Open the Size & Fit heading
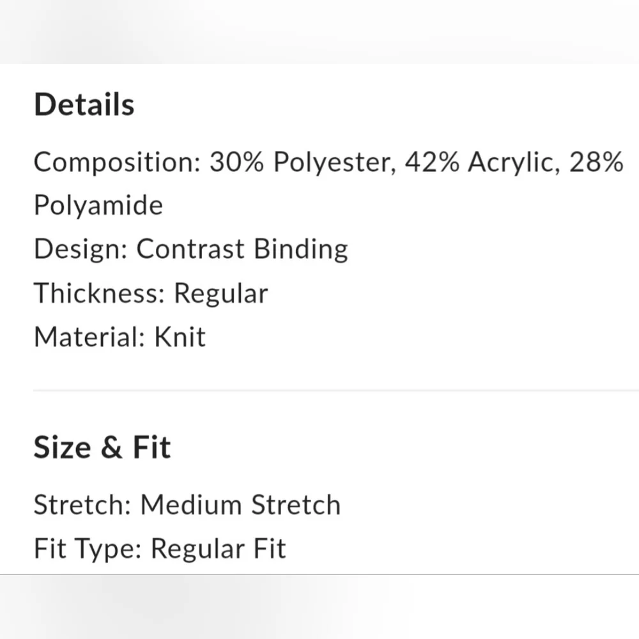The image size is (639, 639). (x=102, y=447)
